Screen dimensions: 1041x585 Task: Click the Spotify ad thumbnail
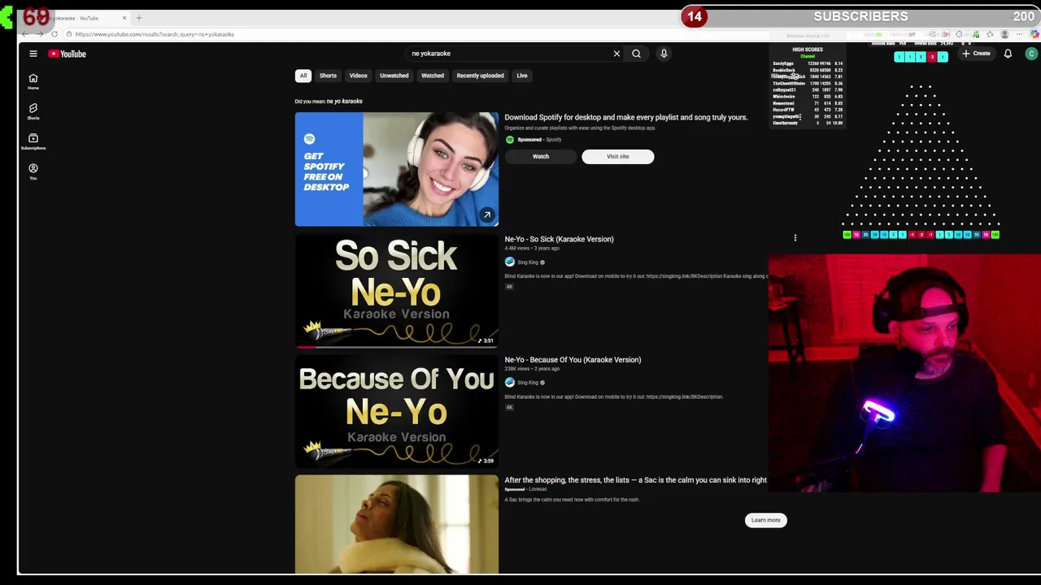point(396,169)
